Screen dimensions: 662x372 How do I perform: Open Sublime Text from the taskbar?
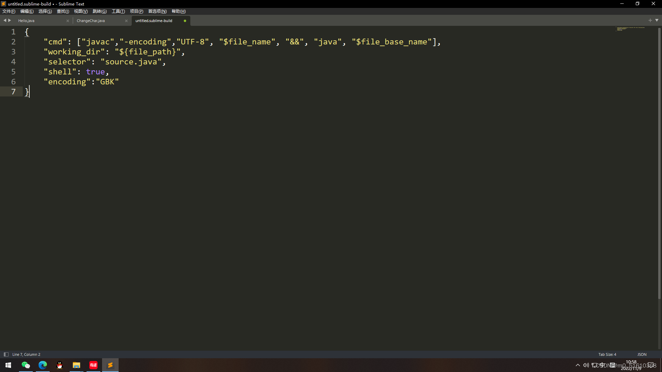[x=110, y=365]
